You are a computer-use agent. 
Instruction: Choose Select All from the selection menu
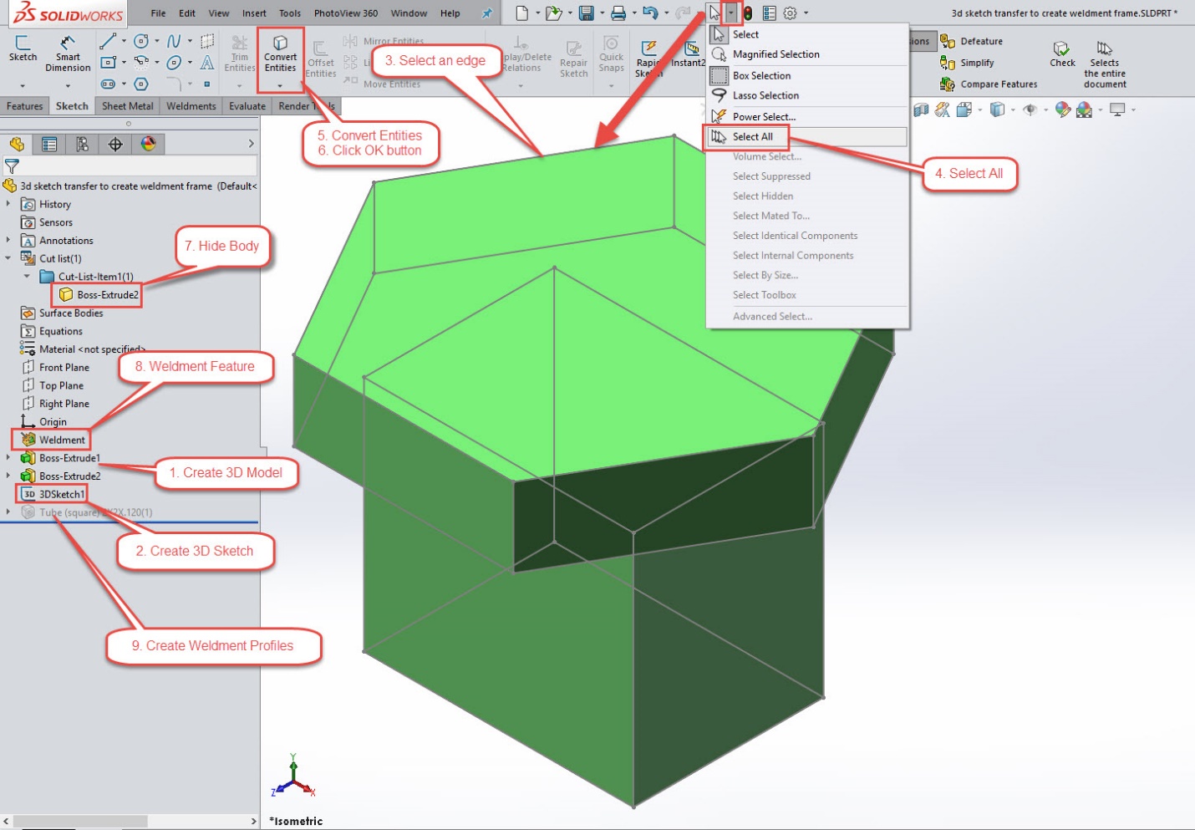click(752, 136)
